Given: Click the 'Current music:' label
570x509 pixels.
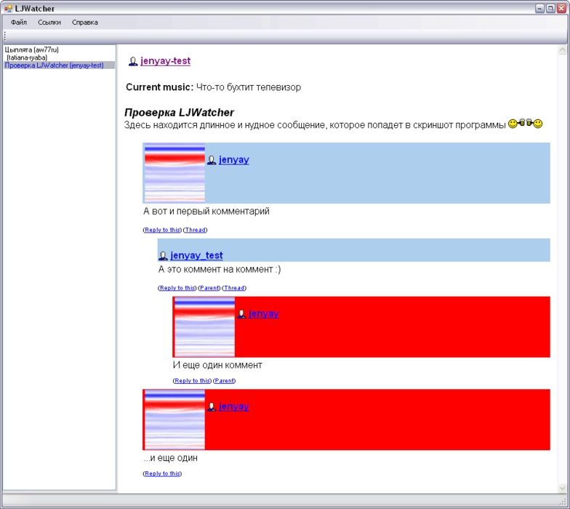Looking at the screenshot, I should pyautogui.click(x=160, y=87).
